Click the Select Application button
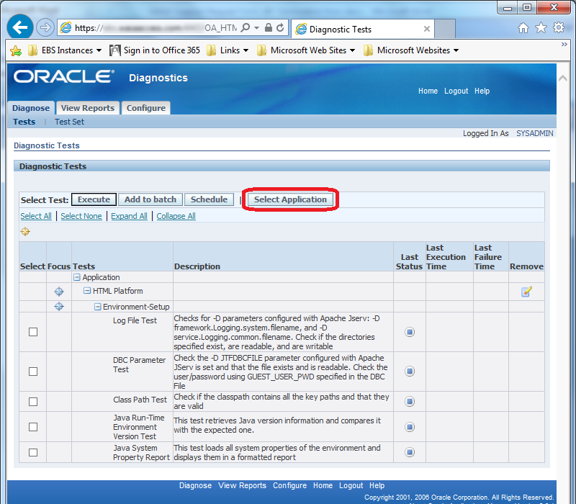This screenshot has width=576, height=504. coord(290,199)
